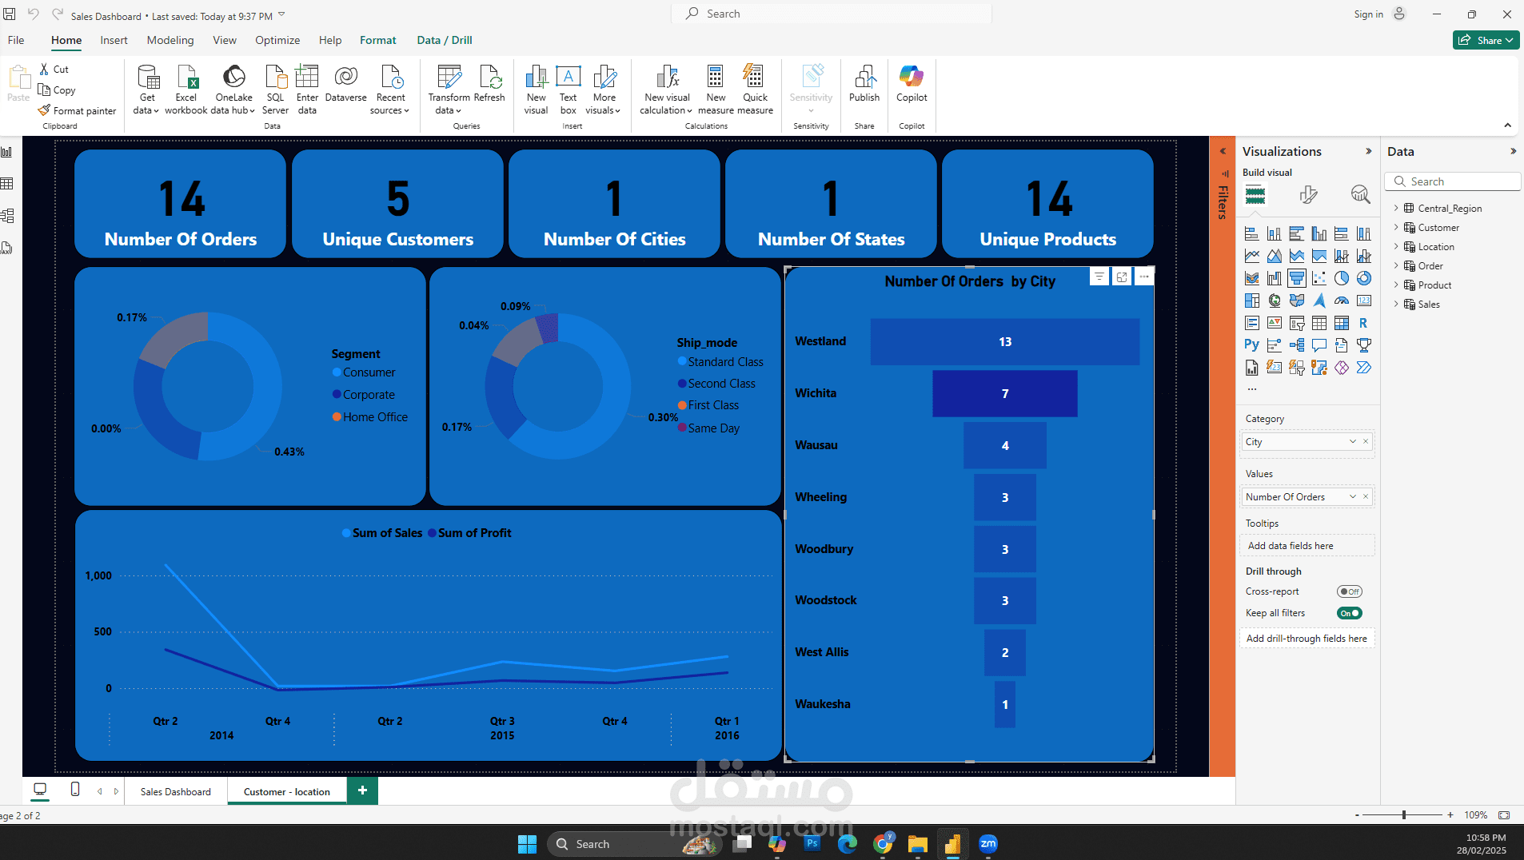Collapse the Data pane
1524x860 pixels.
tap(1513, 151)
